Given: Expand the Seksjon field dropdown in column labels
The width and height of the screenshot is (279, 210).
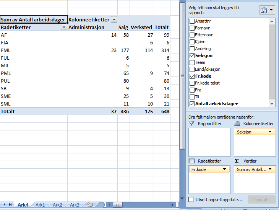Looking at the screenshot, I should click(270, 132).
